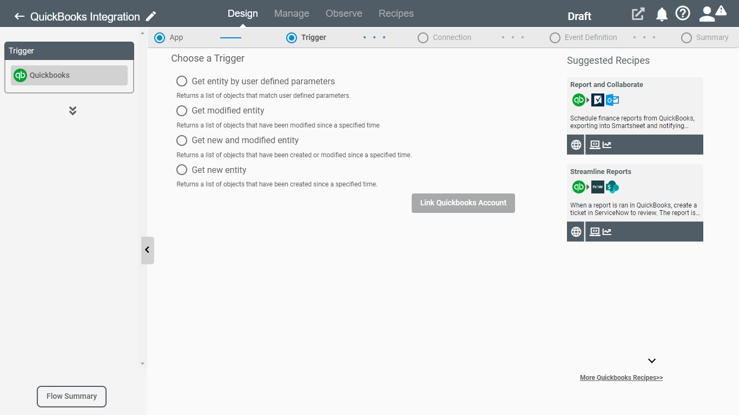Open help question mark icon
Viewport: 739px width, 415px height.
pos(683,14)
